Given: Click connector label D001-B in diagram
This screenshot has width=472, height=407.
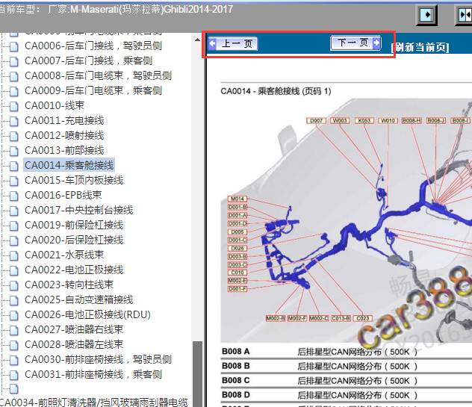Looking at the screenshot, I should coord(237,207).
